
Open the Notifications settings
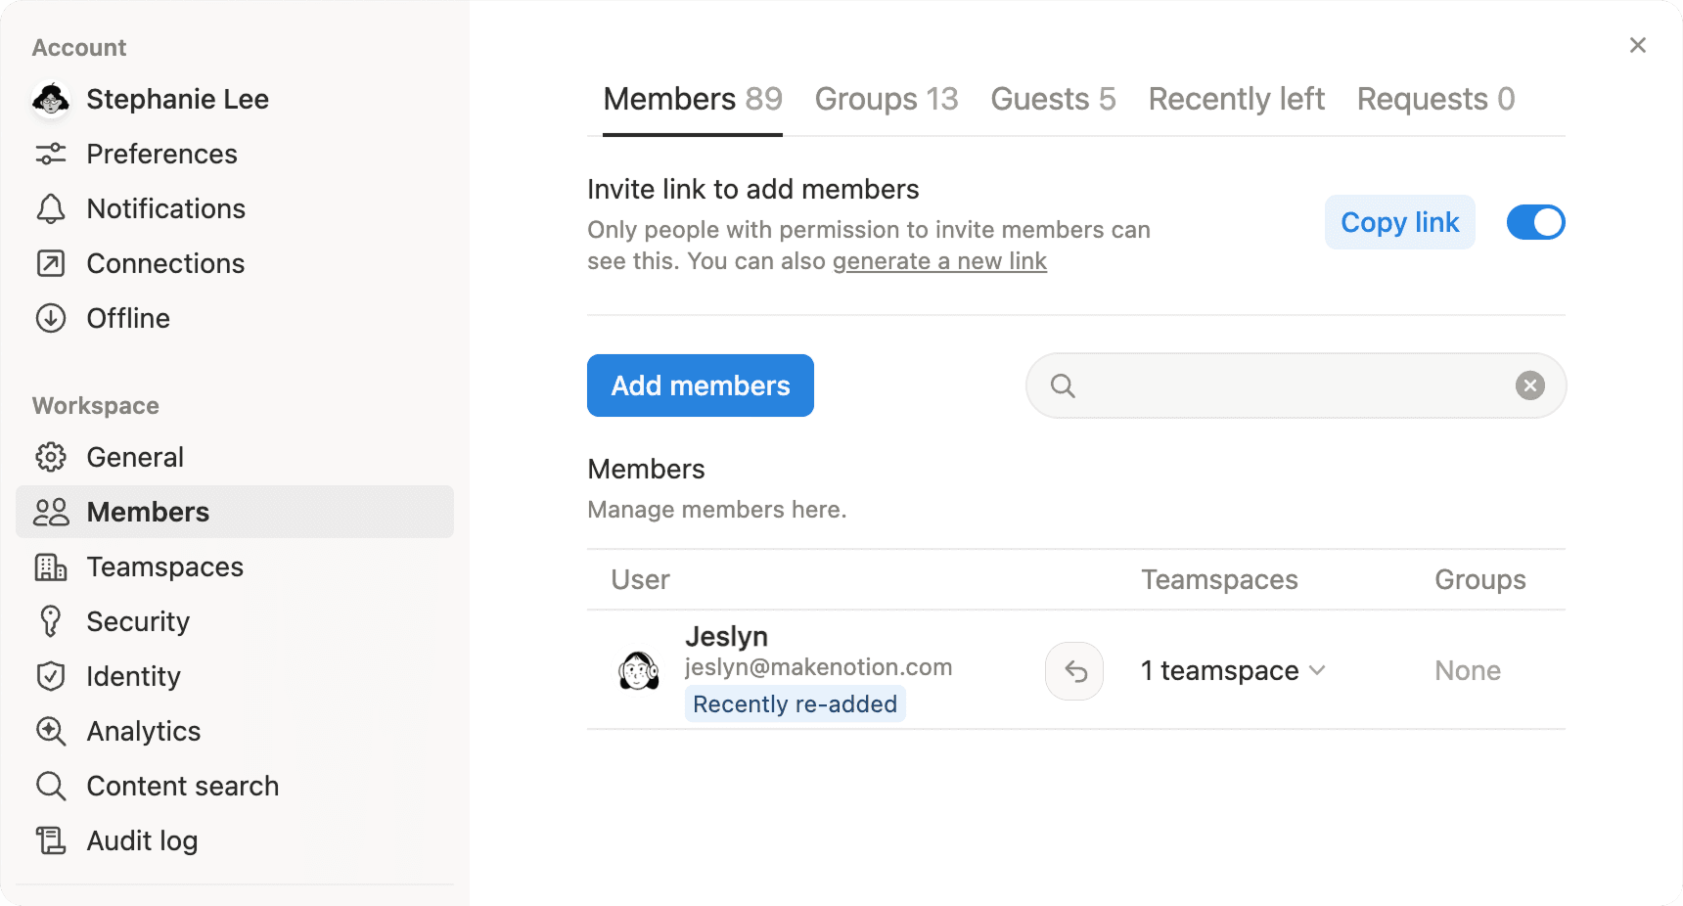point(165,208)
